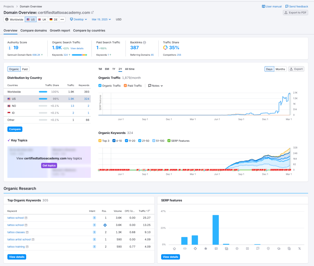This screenshot has height=266, width=314.
Task: Uncheck the Organic Traffic checkbox
Action: click(x=100, y=86)
